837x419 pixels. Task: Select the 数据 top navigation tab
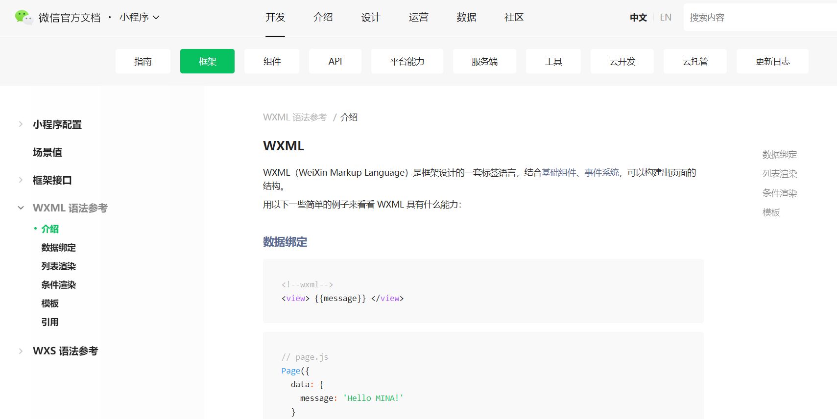[x=466, y=17]
